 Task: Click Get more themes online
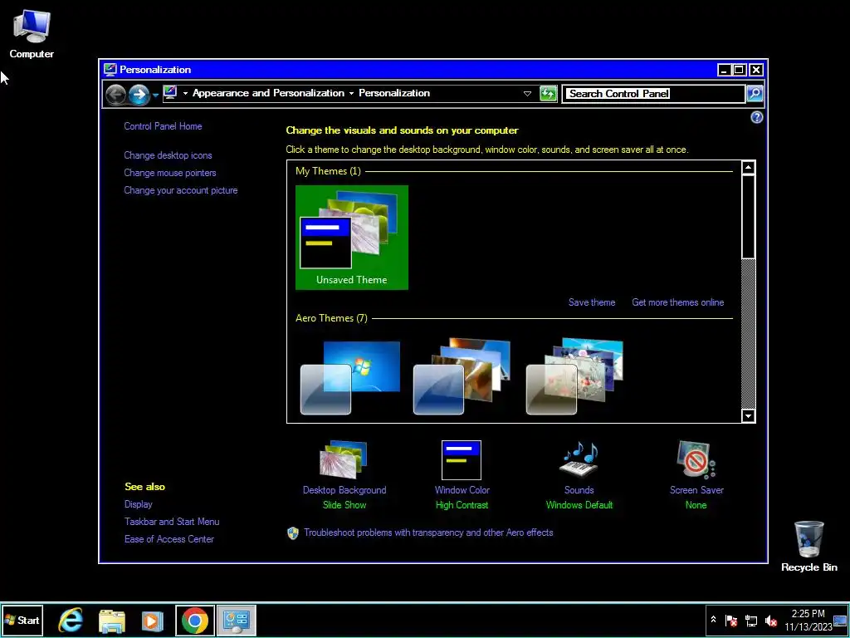coord(677,302)
